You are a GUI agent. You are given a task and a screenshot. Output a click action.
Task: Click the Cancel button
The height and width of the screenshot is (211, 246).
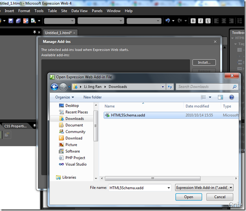pos(220,197)
